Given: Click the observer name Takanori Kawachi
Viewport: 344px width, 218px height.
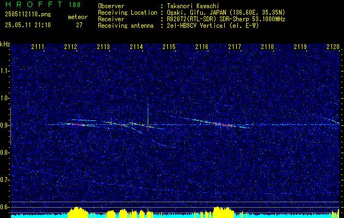Looking at the screenshot, I should tap(193, 6).
